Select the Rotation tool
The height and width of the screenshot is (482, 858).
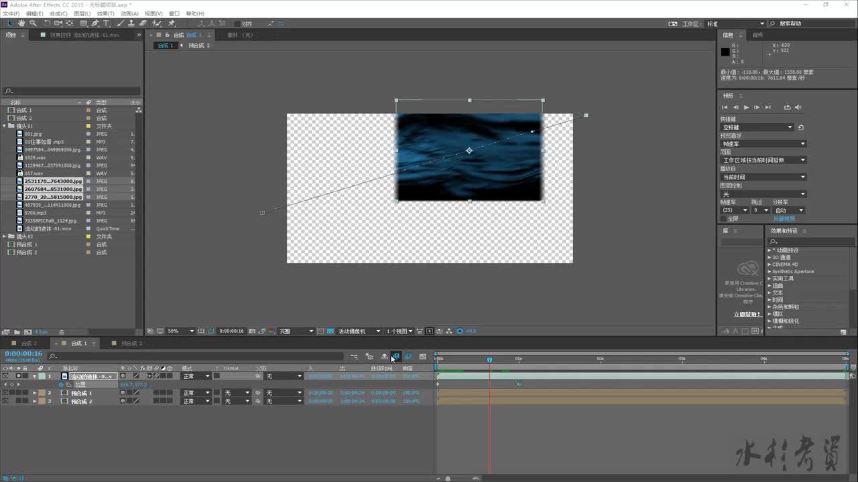(46, 23)
